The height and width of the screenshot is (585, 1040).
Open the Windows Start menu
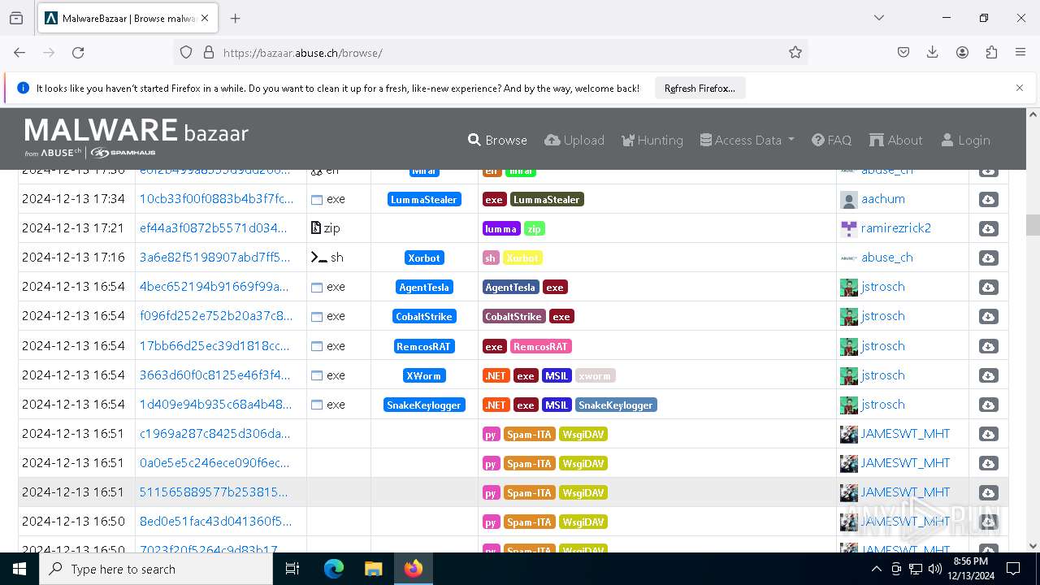(x=19, y=569)
